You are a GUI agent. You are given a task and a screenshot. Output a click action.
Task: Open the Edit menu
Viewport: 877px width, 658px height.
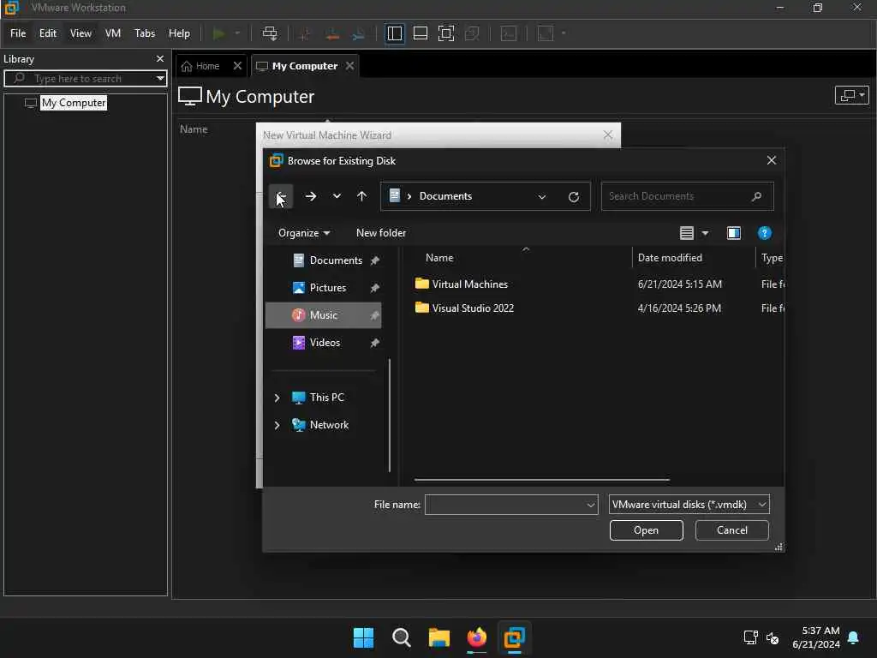pos(48,33)
